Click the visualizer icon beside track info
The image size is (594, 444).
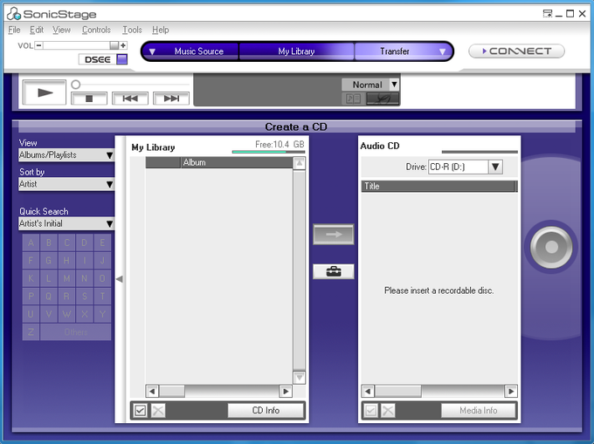(x=383, y=99)
